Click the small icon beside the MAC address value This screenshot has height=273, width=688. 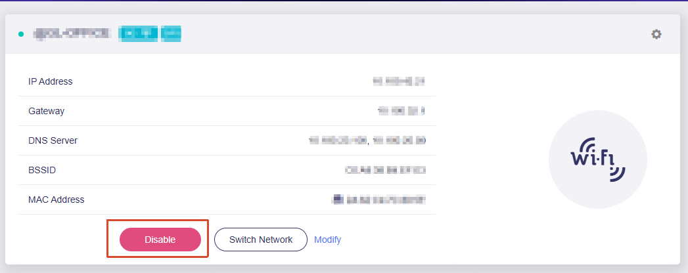[337, 199]
